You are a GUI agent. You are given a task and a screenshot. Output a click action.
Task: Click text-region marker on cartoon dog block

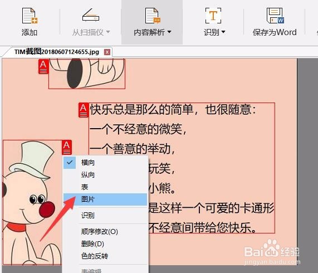(x=67, y=148)
